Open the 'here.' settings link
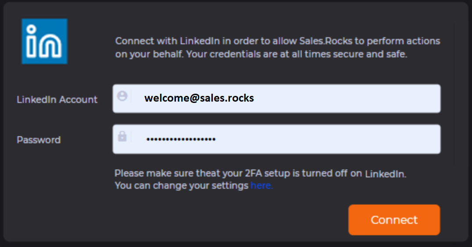Viewport: 472px width, 247px height. pos(261,186)
